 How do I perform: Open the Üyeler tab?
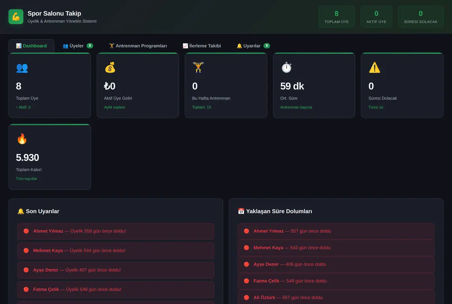tap(78, 46)
